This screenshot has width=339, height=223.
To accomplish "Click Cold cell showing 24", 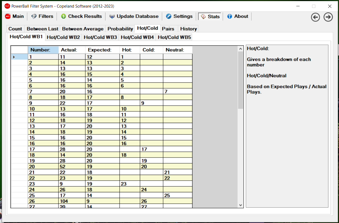I will (x=151, y=190).
